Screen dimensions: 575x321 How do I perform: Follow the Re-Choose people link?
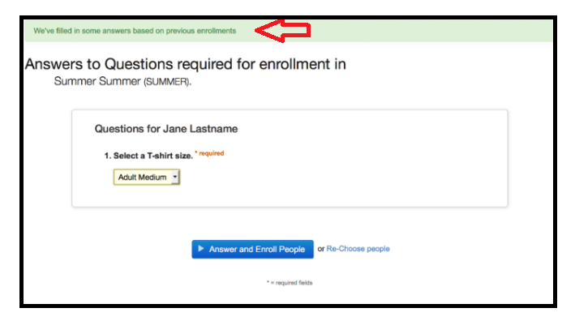[x=358, y=249]
